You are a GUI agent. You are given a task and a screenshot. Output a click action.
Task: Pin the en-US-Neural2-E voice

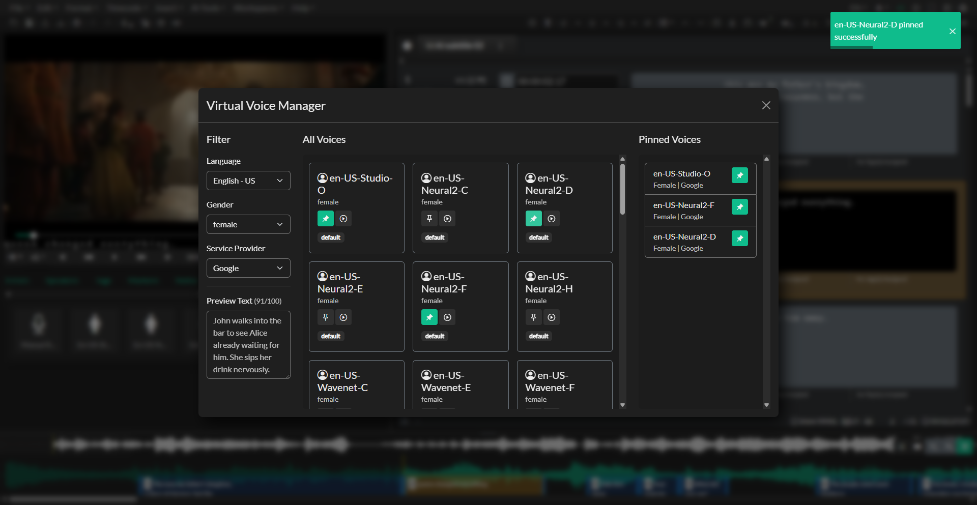325,317
